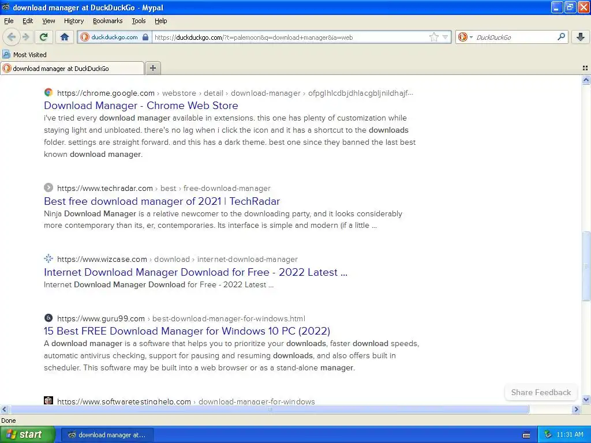Click the https://www.wizcase.com result URL
Image resolution: width=591 pixels, height=443 pixels.
click(102, 259)
